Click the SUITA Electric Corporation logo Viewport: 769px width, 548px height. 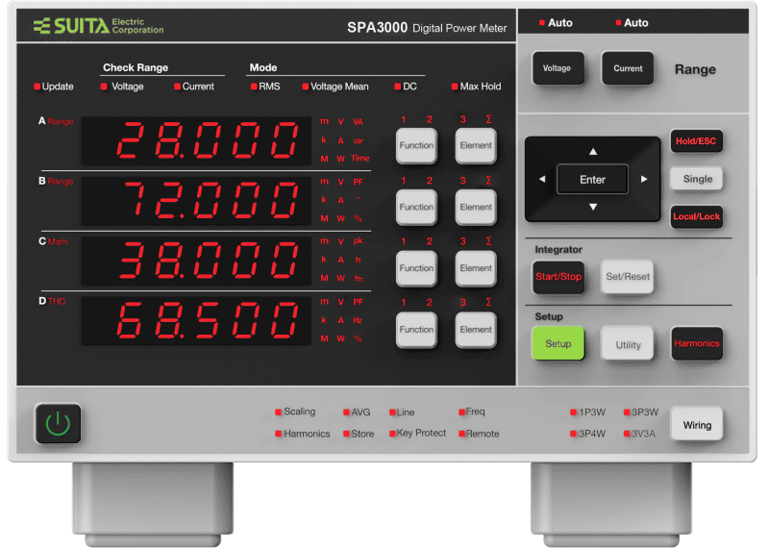tap(98, 26)
